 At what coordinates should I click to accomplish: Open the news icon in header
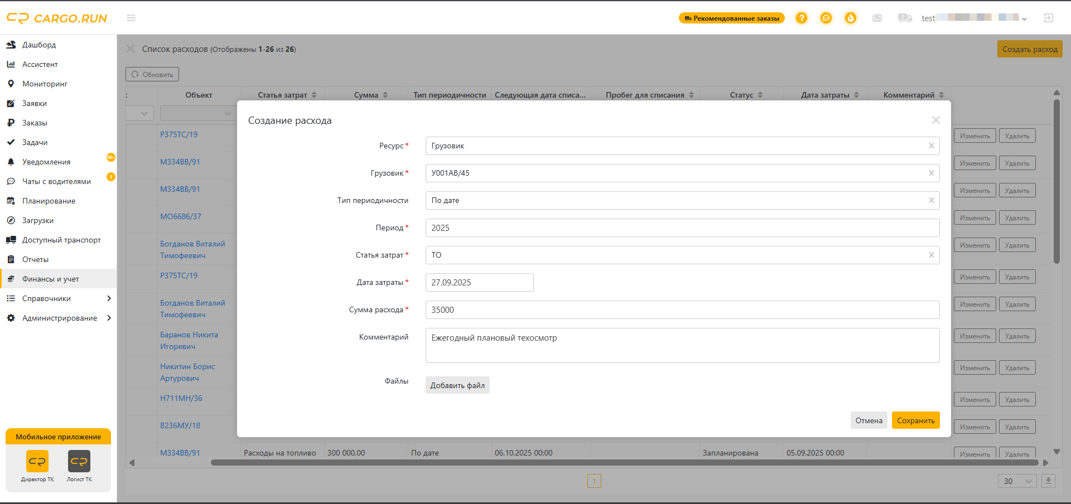[877, 18]
